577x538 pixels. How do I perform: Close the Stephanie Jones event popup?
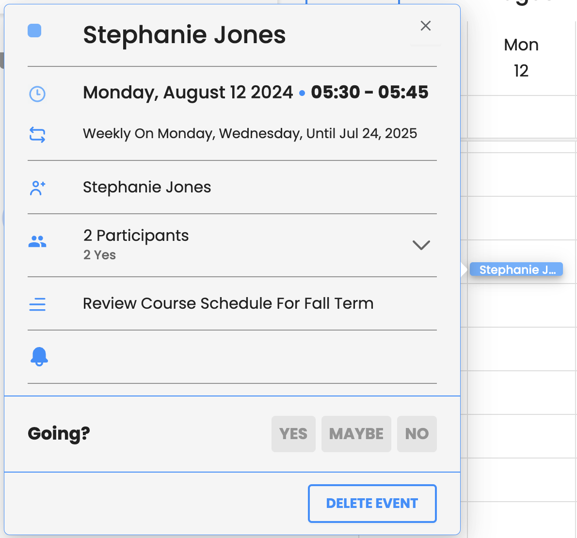425,26
